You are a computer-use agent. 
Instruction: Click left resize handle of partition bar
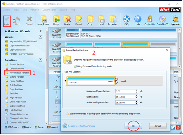(65, 81)
